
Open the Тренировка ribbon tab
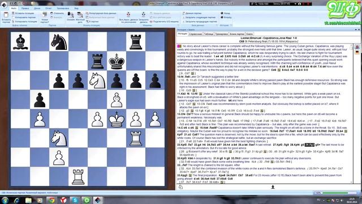[x=63, y=8]
